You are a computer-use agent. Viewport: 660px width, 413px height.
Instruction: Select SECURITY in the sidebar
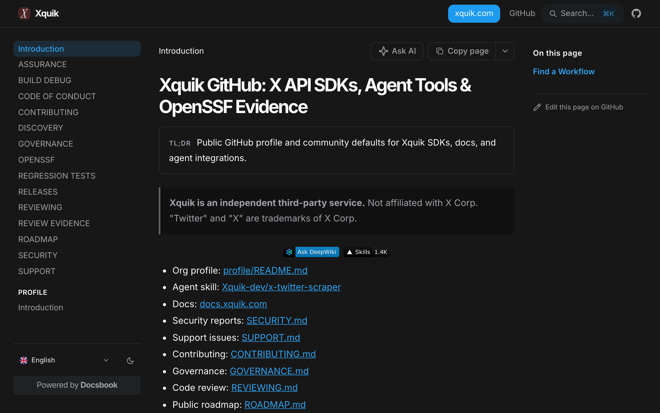(x=38, y=255)
